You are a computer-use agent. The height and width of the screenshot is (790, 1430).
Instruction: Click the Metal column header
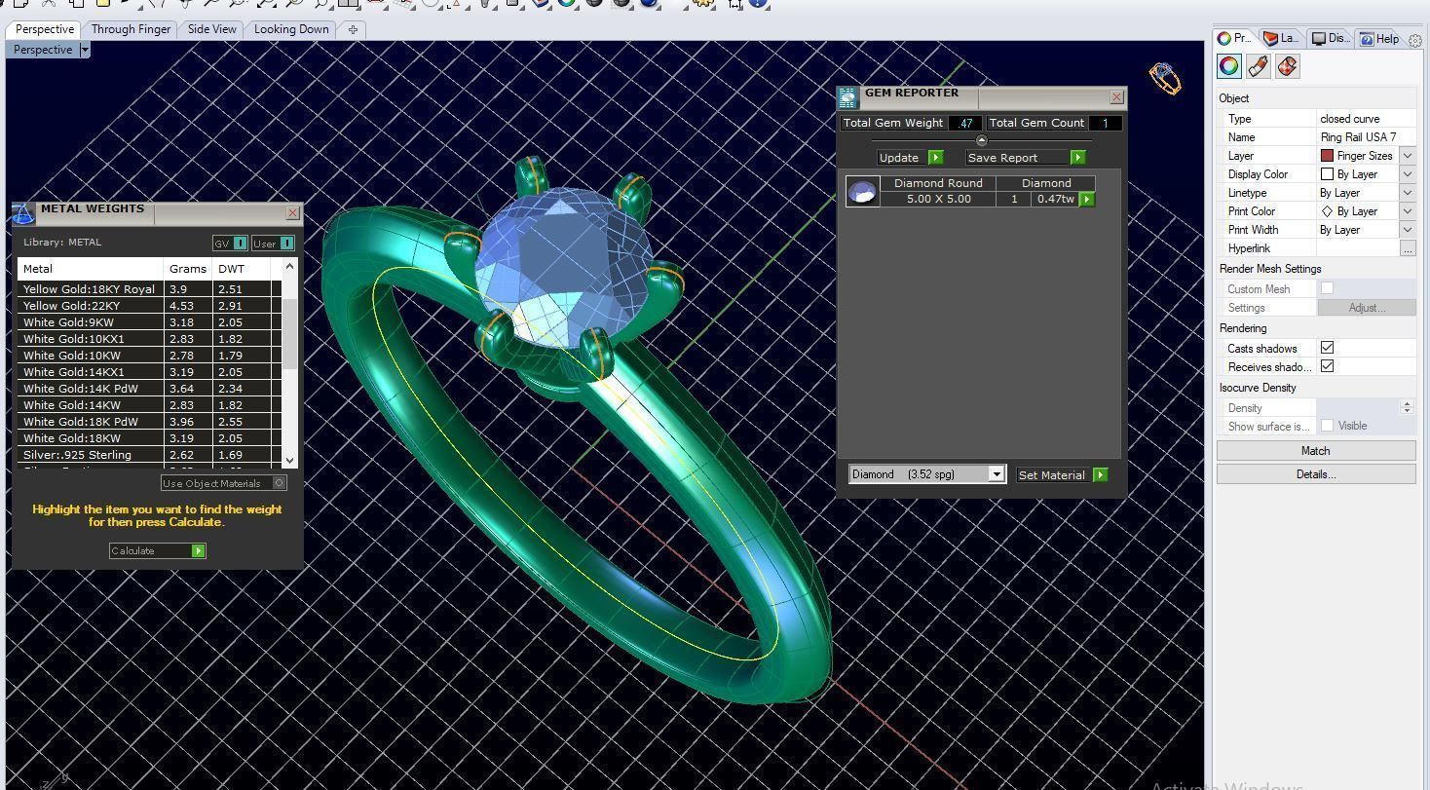click(91, 269)
